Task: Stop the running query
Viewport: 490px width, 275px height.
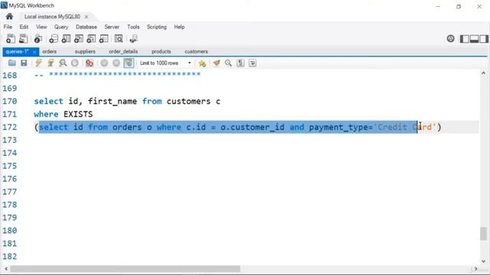Action: [75, 63]
